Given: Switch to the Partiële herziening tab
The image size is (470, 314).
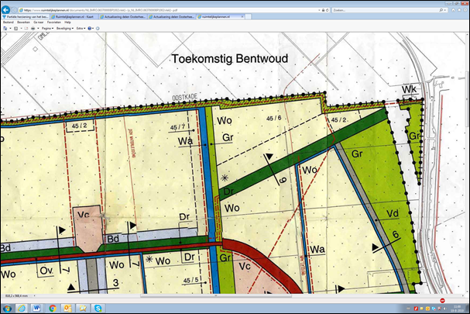Looking at the screenshot, I should pos(24,16).
